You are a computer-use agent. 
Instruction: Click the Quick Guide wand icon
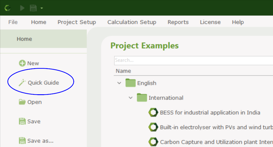[22, 83]
